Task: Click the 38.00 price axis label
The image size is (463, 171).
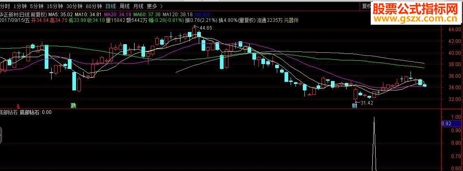Action: click(454, 64)
